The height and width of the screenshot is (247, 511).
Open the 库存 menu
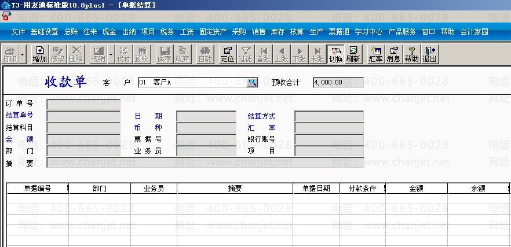coord(278,32)
